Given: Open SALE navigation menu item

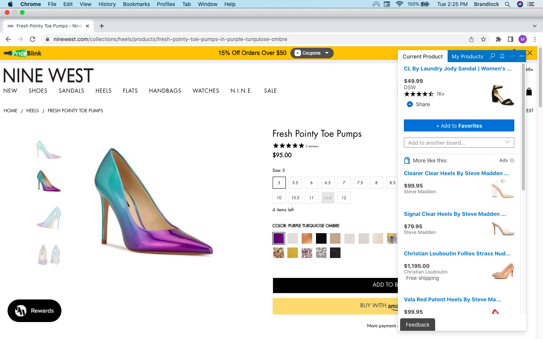Looking at the screenshot, I should click(x=270, y=91).
